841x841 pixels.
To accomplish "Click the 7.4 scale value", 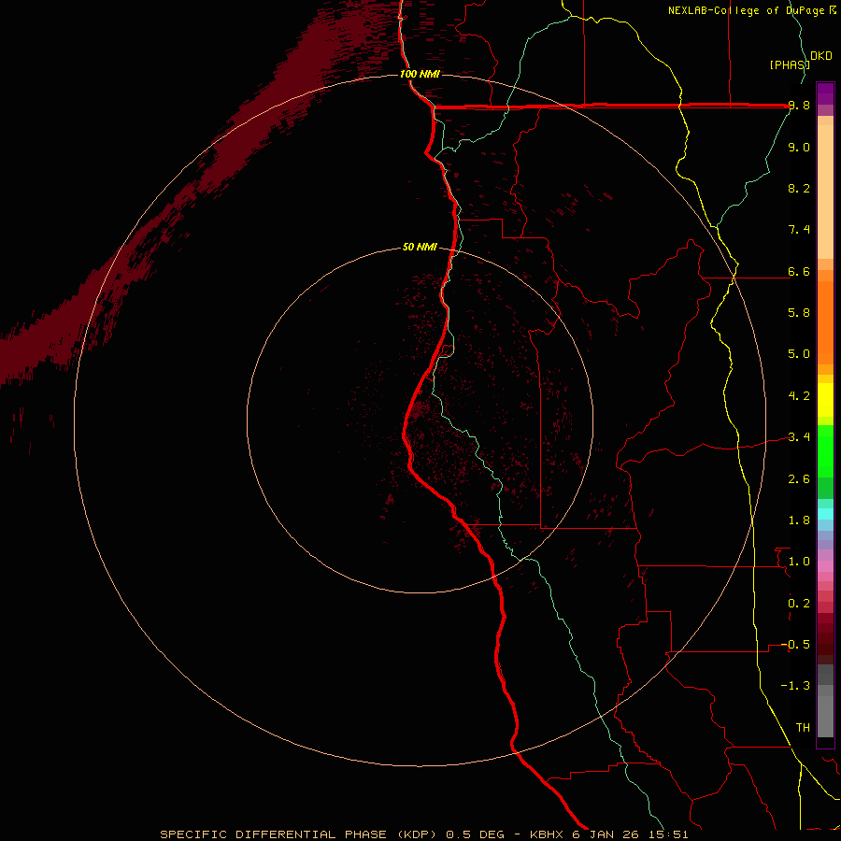I will 799,230.
